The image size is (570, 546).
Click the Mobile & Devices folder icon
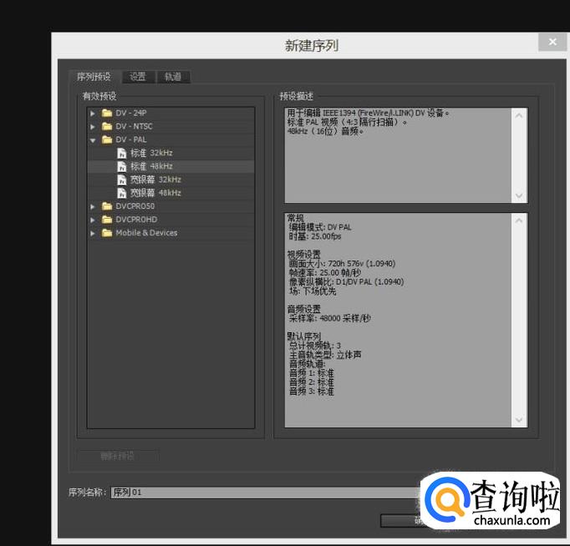[107, 233]
